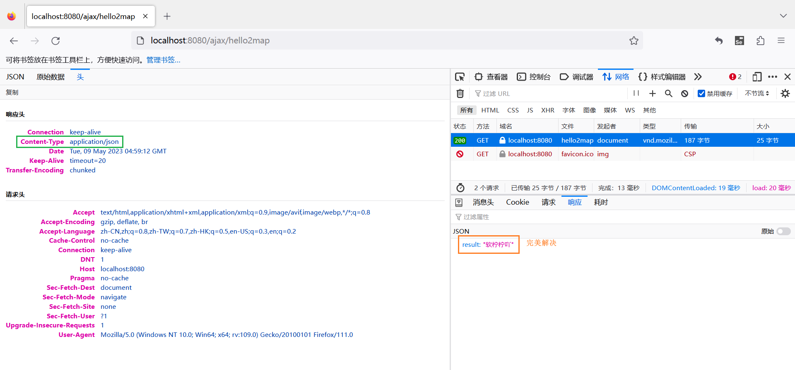Expand more devtools tabs chevron
The height and width of the screenshot is (370, 795).
click(698, 77)
